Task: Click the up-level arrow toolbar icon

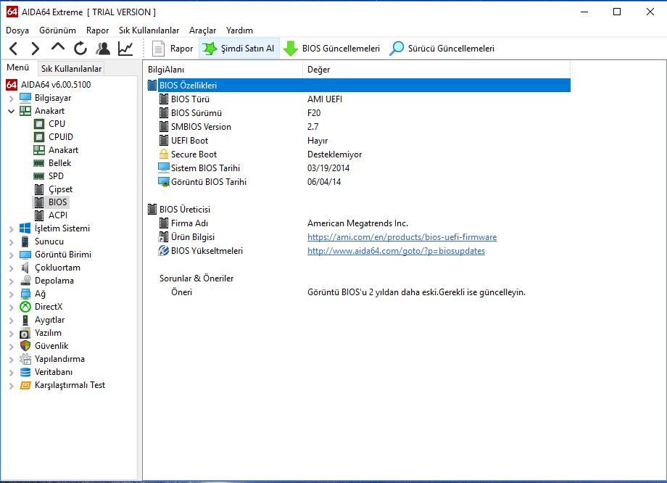Action: [58, 48]
